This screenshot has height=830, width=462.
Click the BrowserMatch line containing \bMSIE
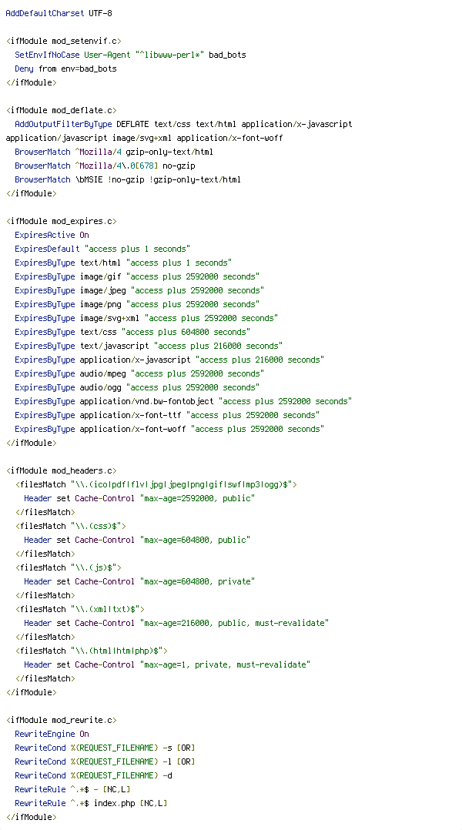[128, 179]
